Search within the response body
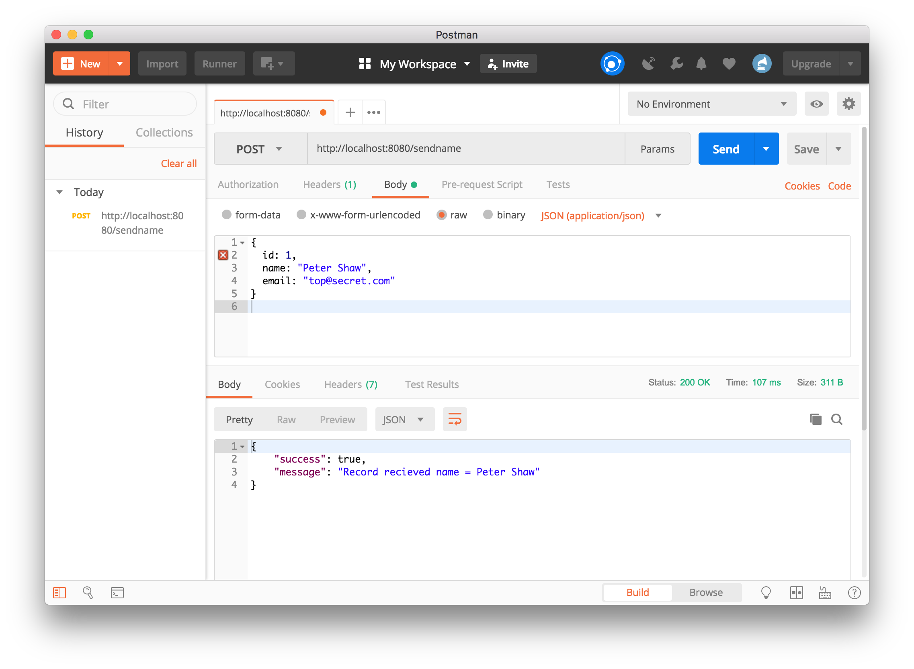The width and height of the screenshot is (914, 669). [836, 419]
